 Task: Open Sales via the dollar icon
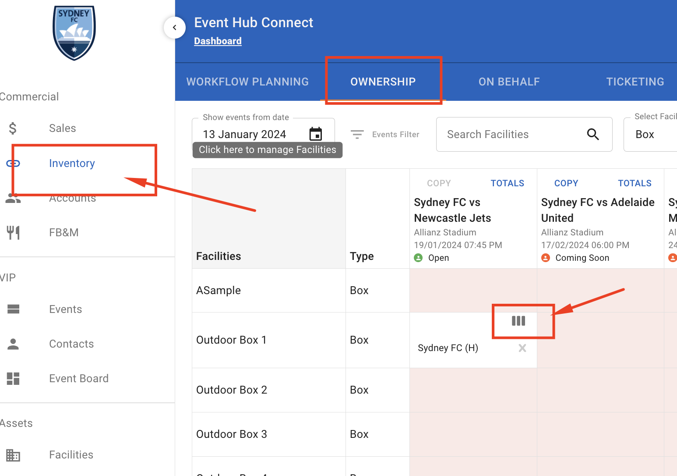click(x=13, y=128)
